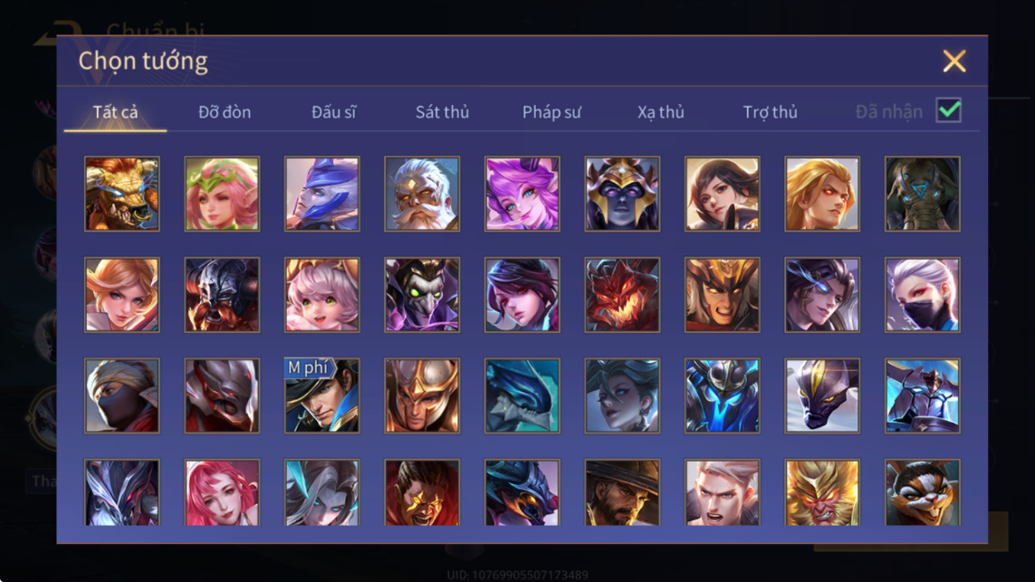Choose the white-bearded old man hero
This screenshot has width=1035, height=582.
[423, 194]
